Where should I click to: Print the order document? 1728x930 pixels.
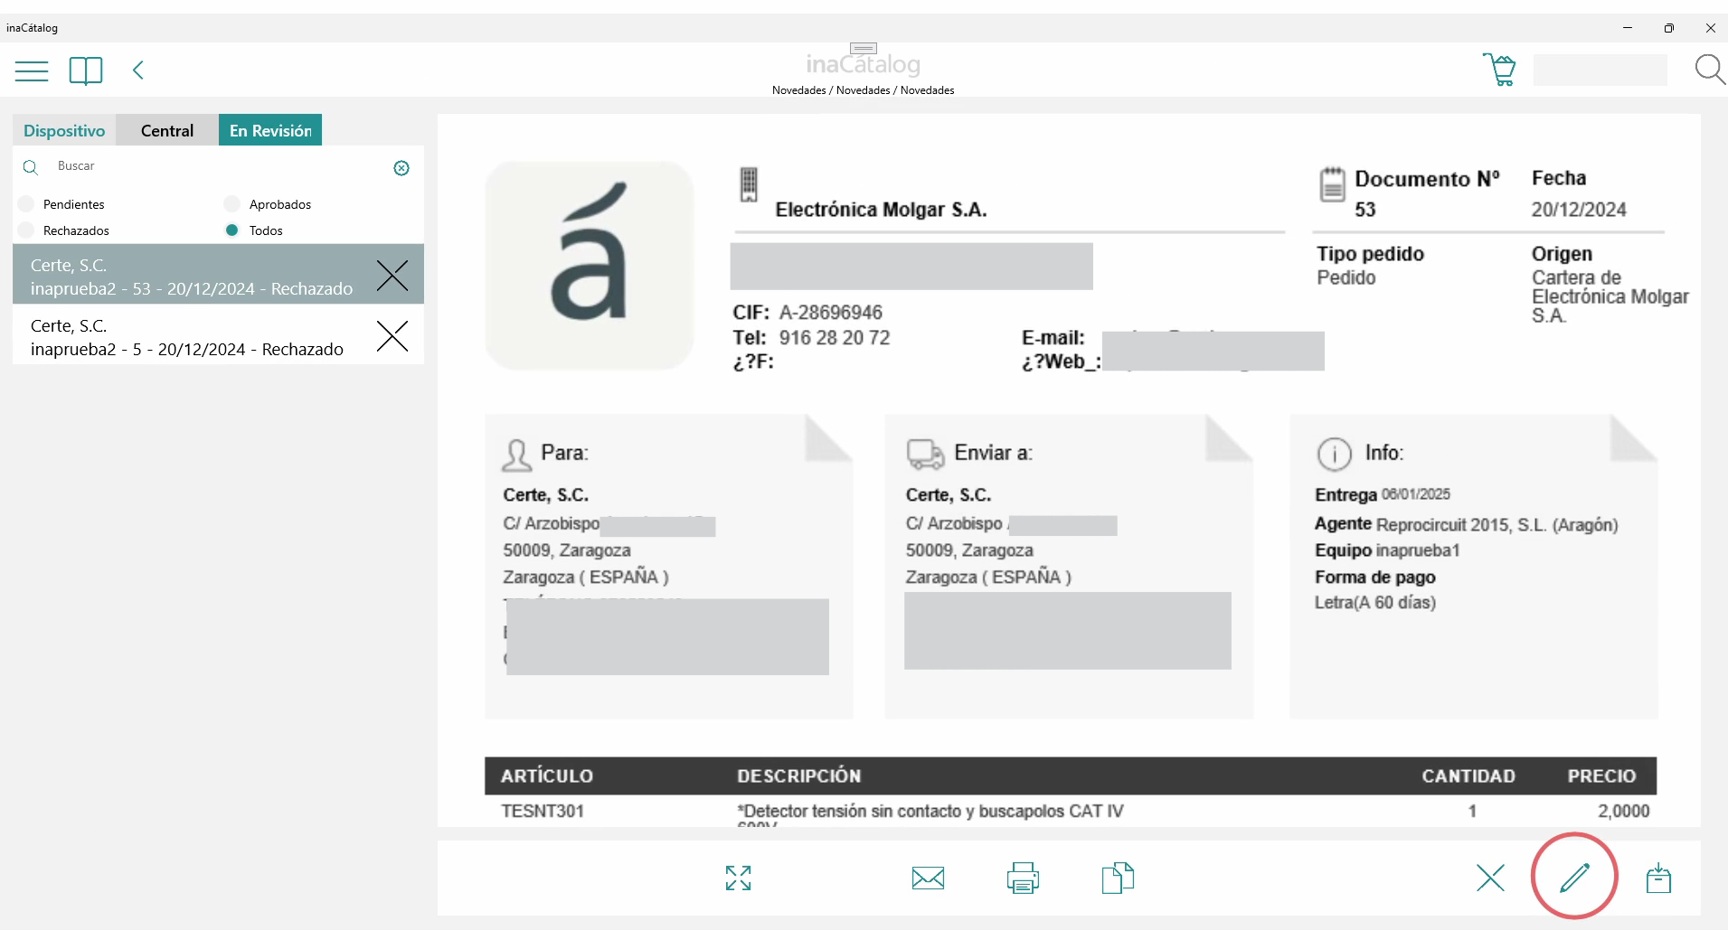[1023, 878]
